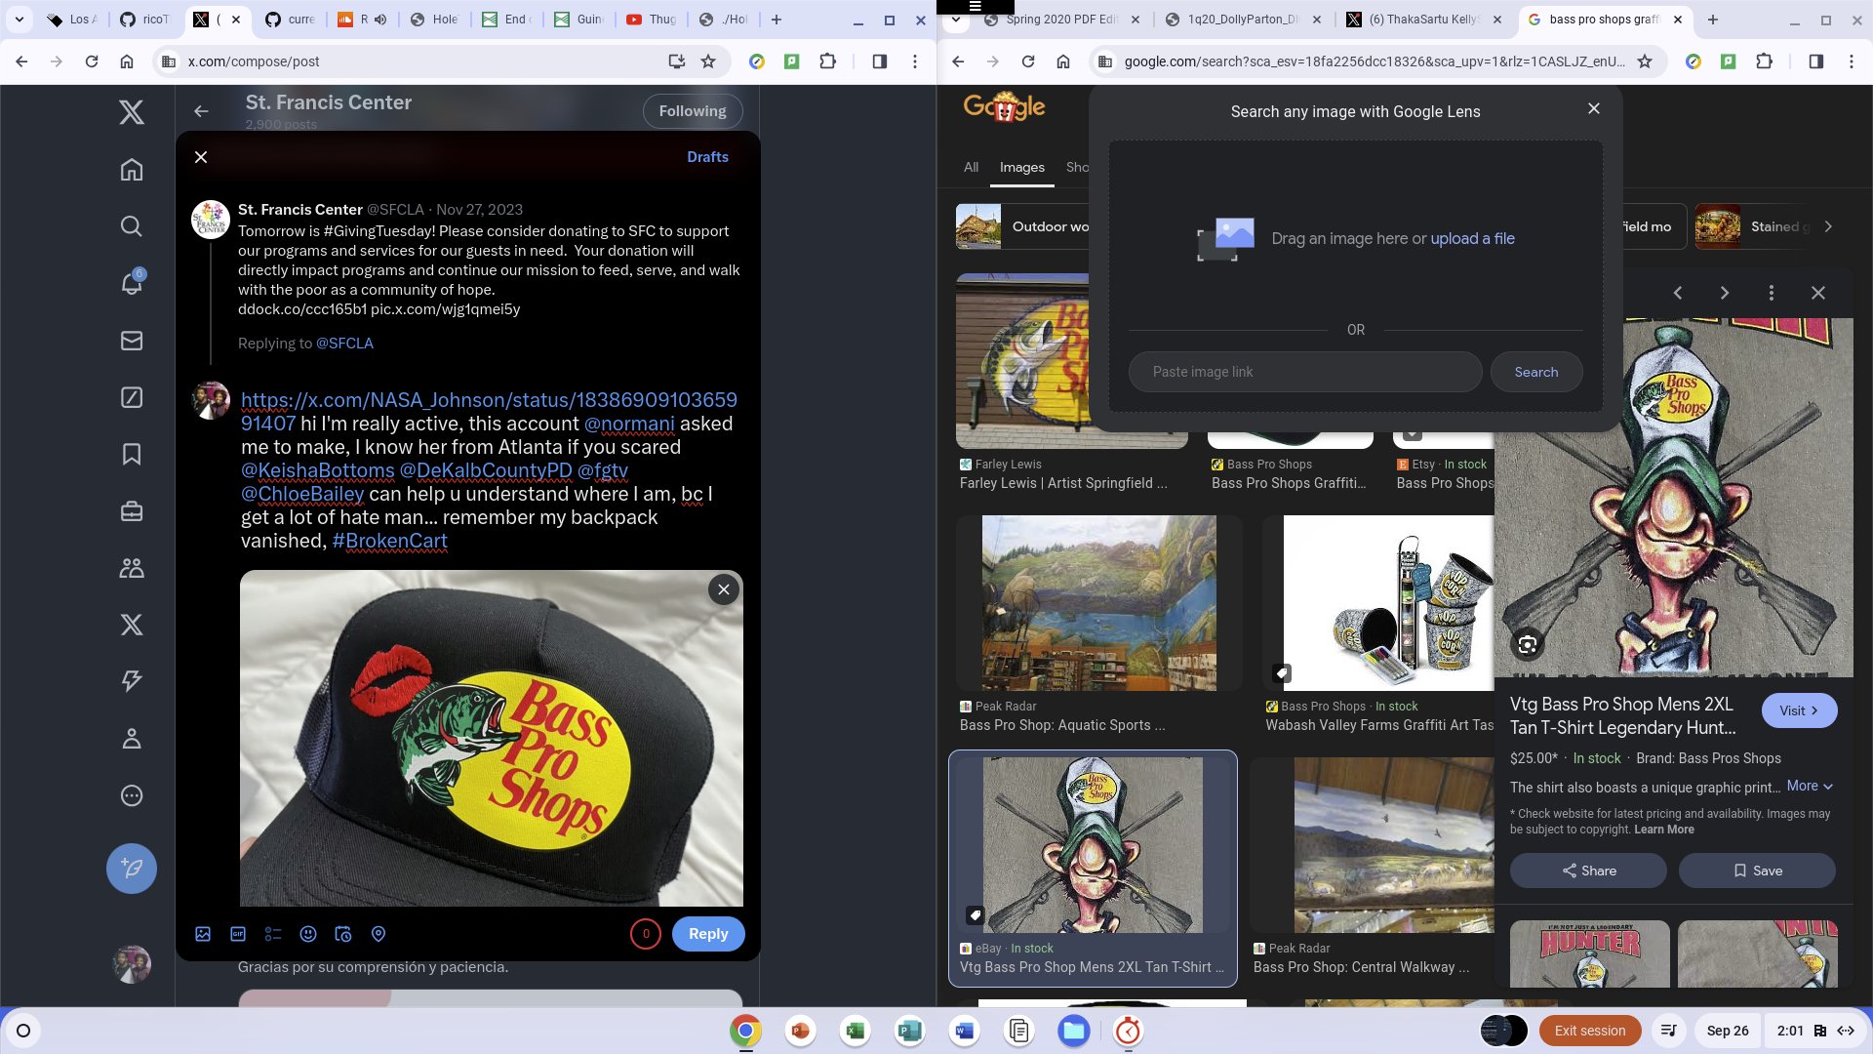Screen dimensions: 1873x1054
Task: Bookmark x.com page with star
Action: [708, 61]
